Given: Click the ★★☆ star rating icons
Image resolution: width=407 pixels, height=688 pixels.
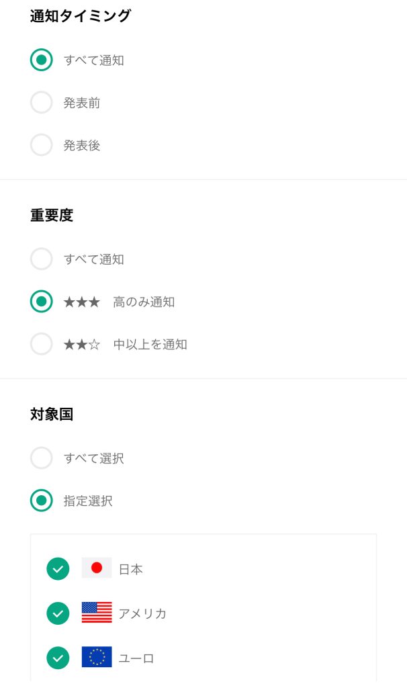Looking at the screenshot, I should tap(81, 345).
